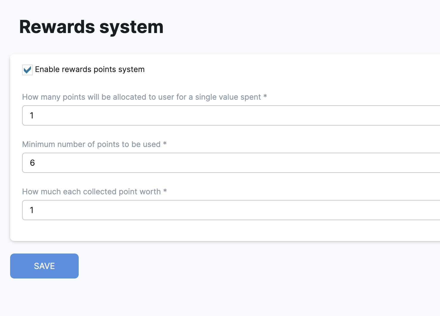Click the "Minimum number of points to be used" label
The width and height of the screenshot is (440, 316).
91,144
